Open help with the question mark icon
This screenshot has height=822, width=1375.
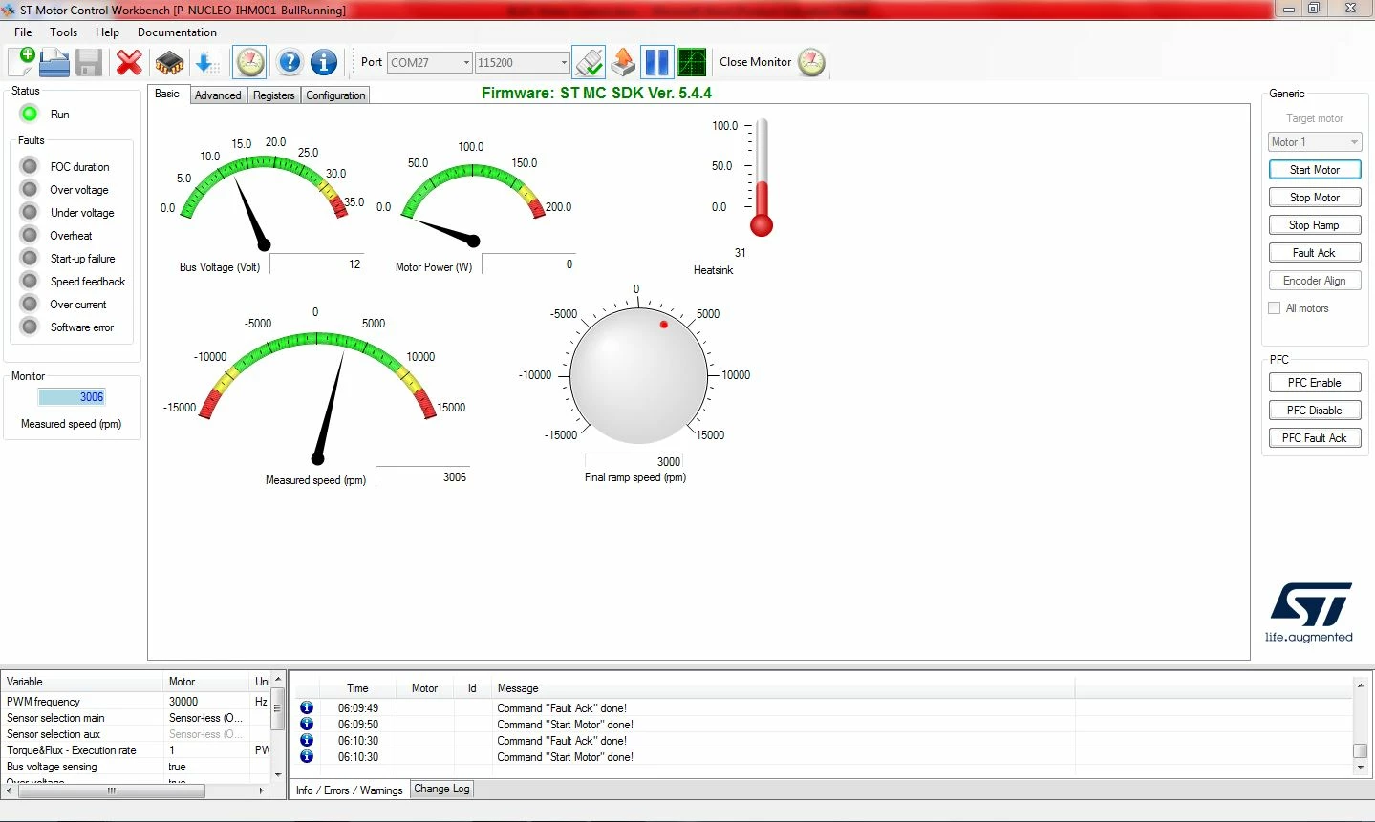290,62
